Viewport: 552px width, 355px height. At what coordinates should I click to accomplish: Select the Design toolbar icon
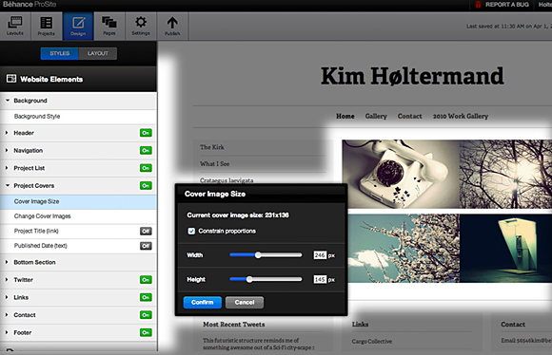(x=78, y=26)
